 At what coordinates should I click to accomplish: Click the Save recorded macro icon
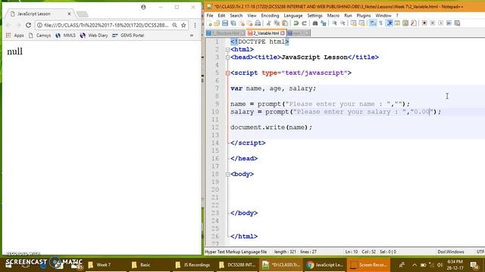pyautogui.click(x=457, y=23)
